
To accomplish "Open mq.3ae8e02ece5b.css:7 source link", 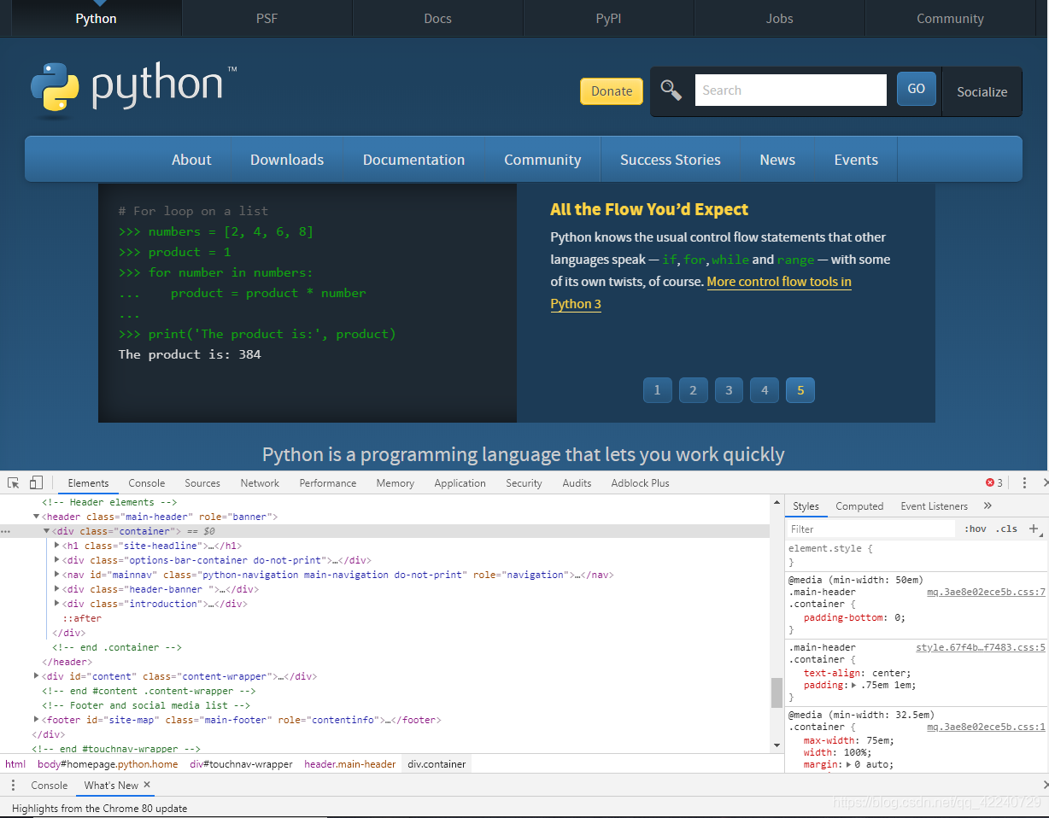I will point(986,592).
